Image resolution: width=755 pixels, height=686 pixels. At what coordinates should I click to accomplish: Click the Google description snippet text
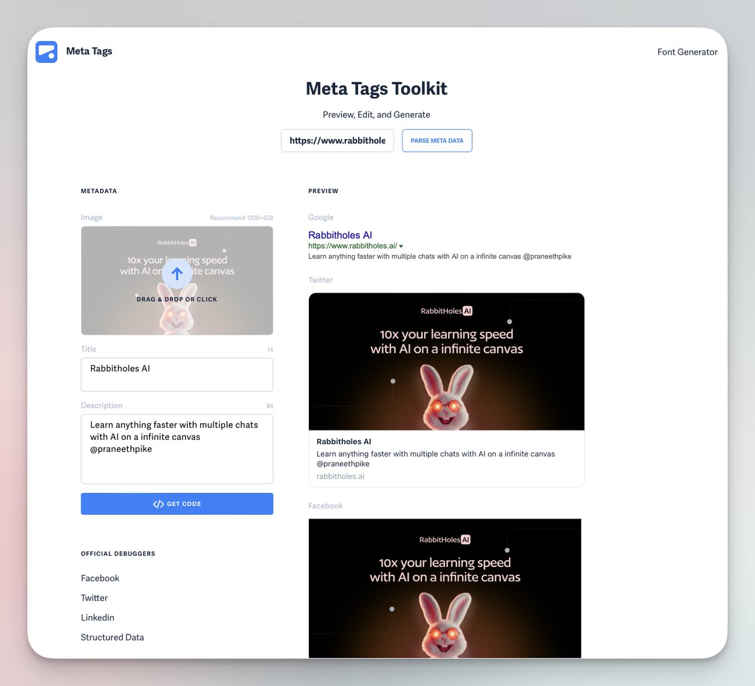440,256
